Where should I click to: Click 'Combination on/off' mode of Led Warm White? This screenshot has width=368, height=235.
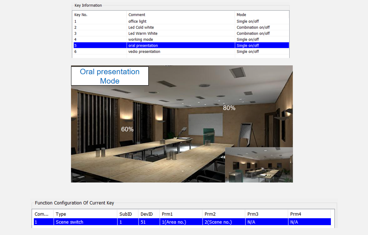point(253,33)
